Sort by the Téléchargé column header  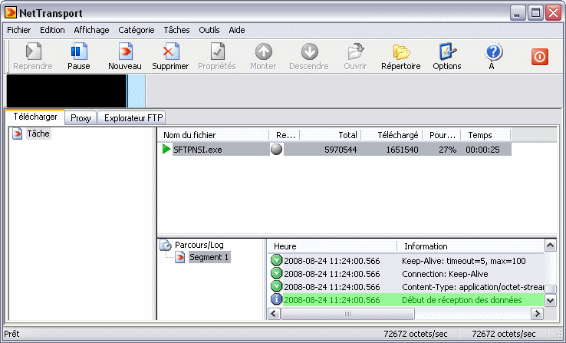(392, 135)
